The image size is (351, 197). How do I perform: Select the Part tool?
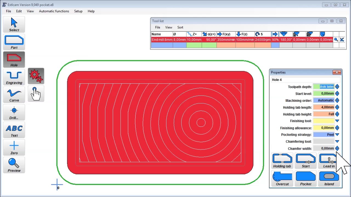tap(14, 42)
